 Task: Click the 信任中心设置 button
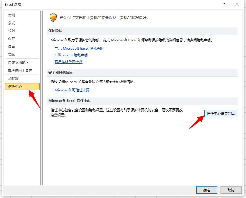tap(221, 113)
